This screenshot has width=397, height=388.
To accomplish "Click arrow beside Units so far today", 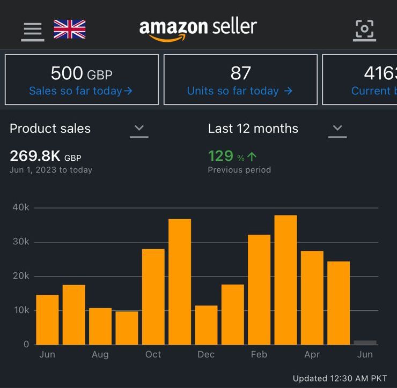I will point(288,91).
